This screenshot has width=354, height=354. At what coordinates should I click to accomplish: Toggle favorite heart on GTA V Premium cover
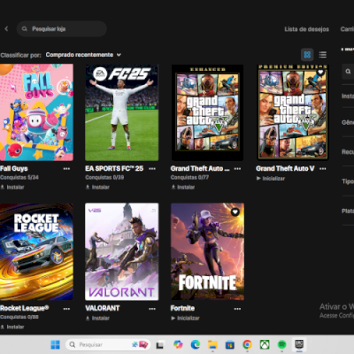point(320,72)
